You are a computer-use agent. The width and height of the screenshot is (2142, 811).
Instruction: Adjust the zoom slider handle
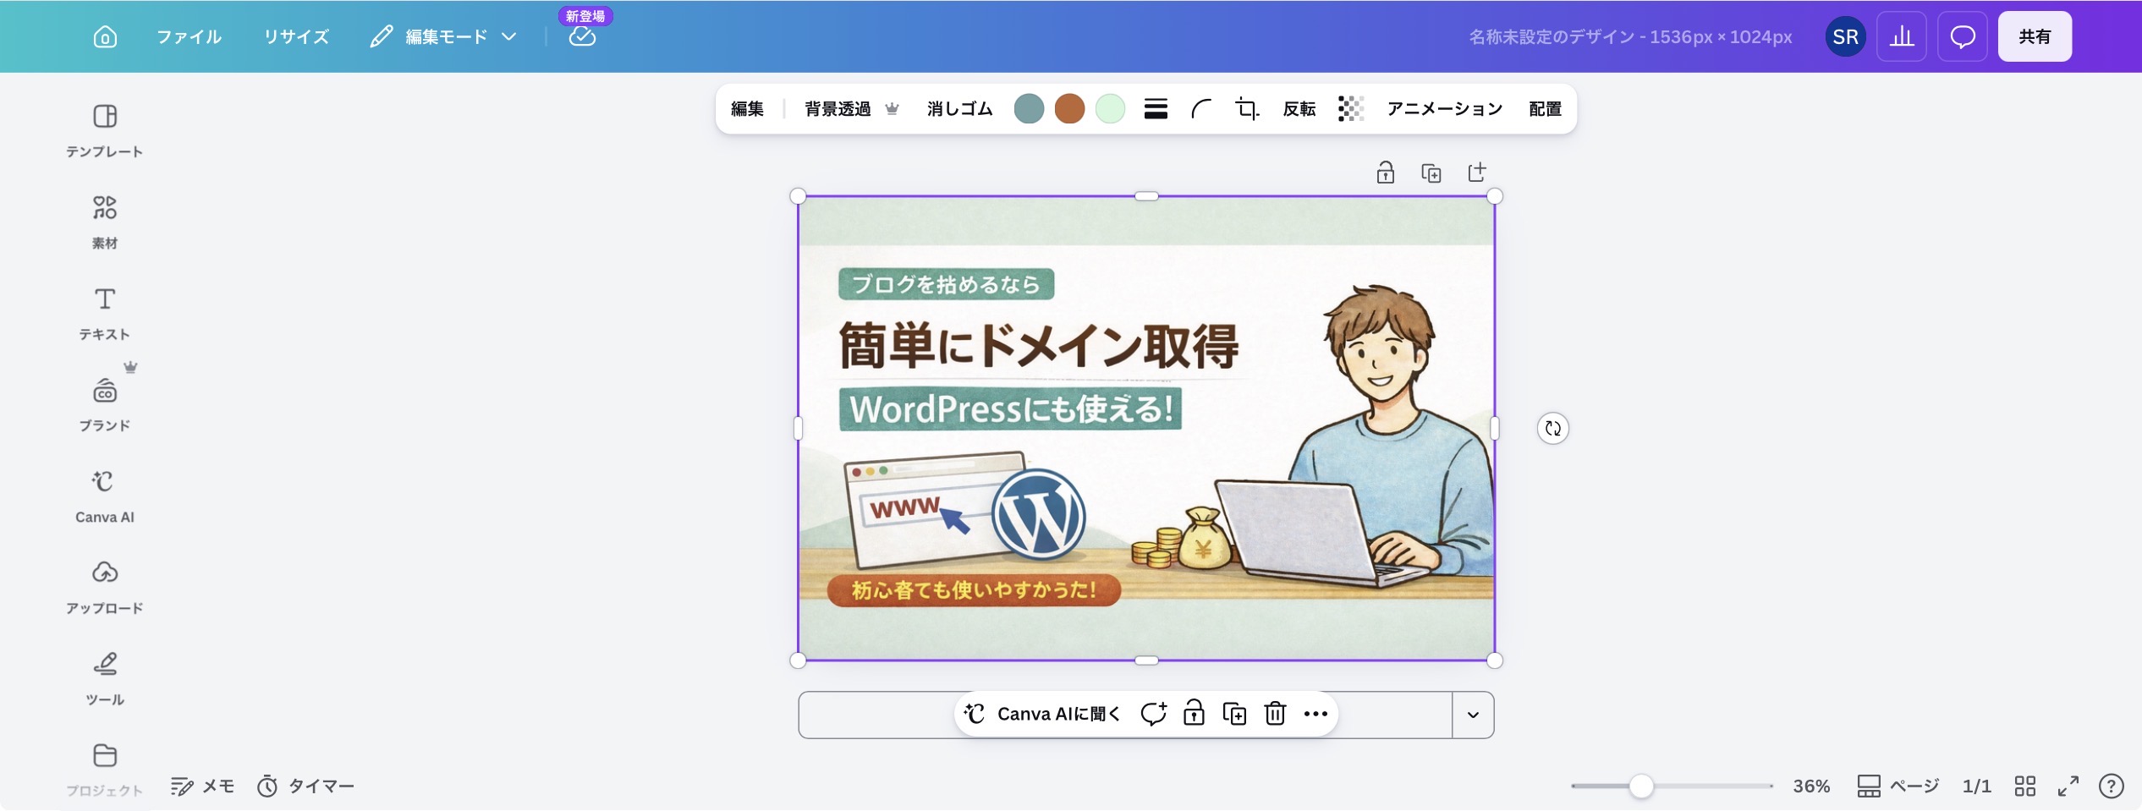[x=1641, y=786]
